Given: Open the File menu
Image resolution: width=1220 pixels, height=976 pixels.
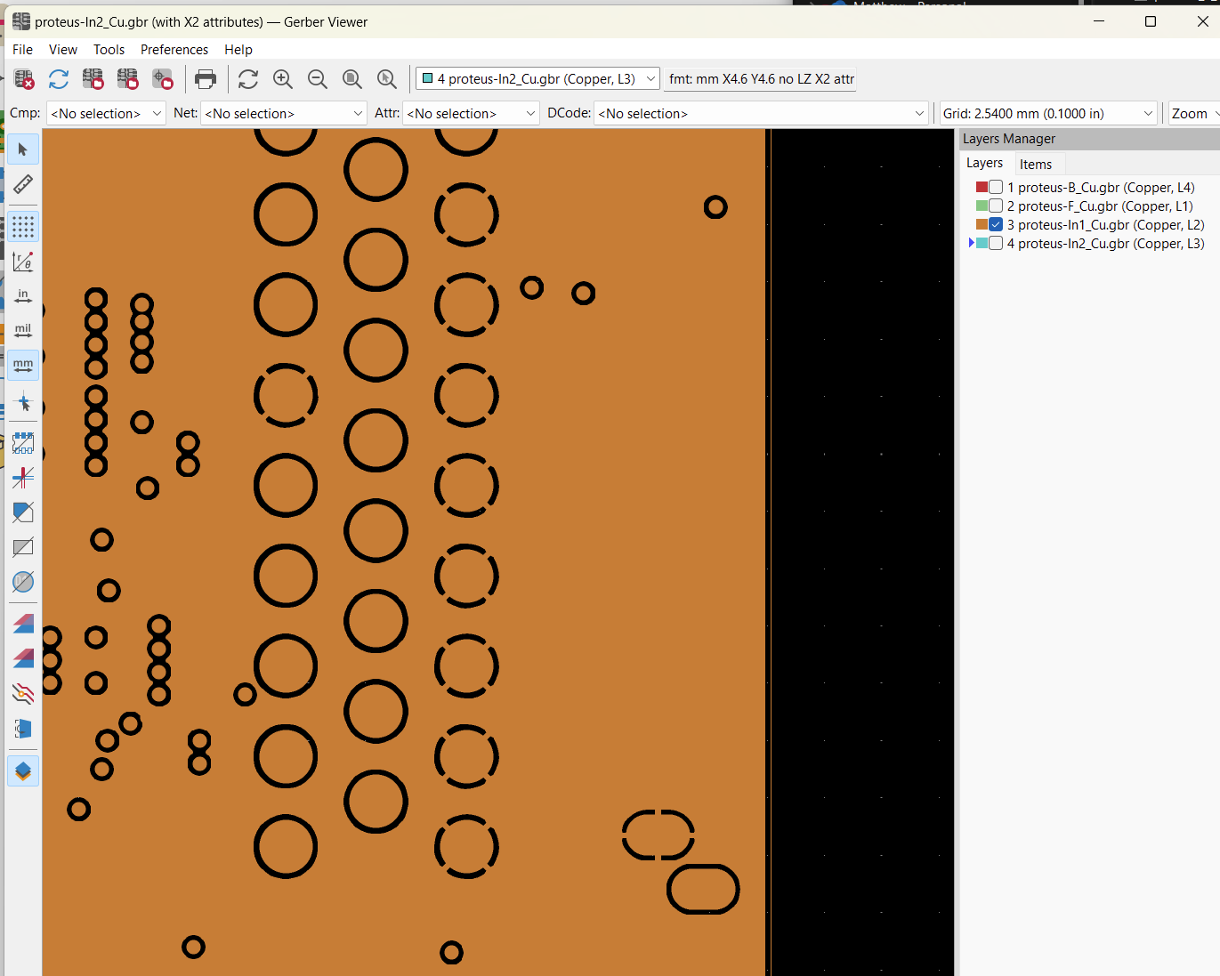Looking at the screenshot, I should click(x=23, y=50).
